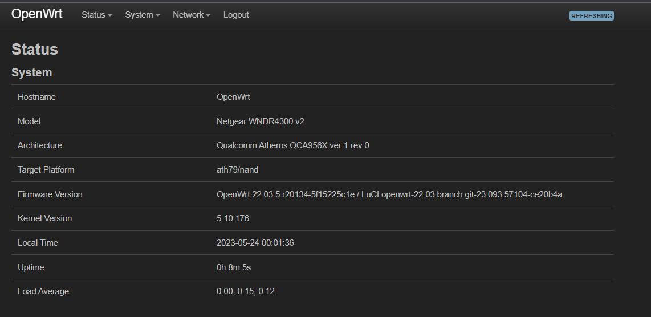Click the Firmware Version string
The width and height of the screenshot is (651, 317).
(389, 194)
